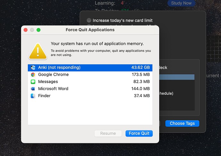Click the yellow warning triangle icon
Screen dimensions: 221x156
pyautogui.click(x=38, y=51)
